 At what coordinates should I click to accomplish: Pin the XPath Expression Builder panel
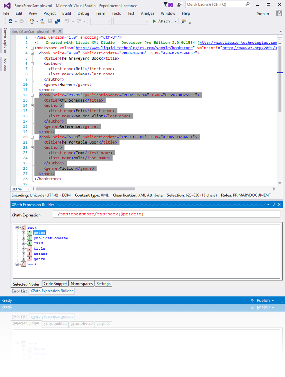click(x=273, y=205)
